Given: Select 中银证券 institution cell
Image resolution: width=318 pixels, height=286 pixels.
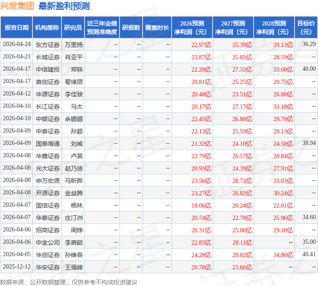Looking at the screenshot, I should point(48,119).
